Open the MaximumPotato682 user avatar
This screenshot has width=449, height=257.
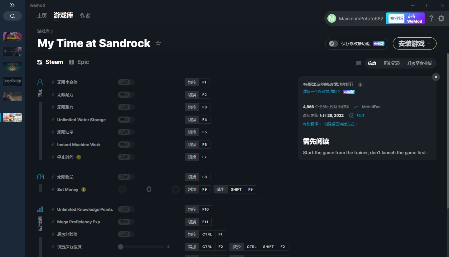pos(331,18)
